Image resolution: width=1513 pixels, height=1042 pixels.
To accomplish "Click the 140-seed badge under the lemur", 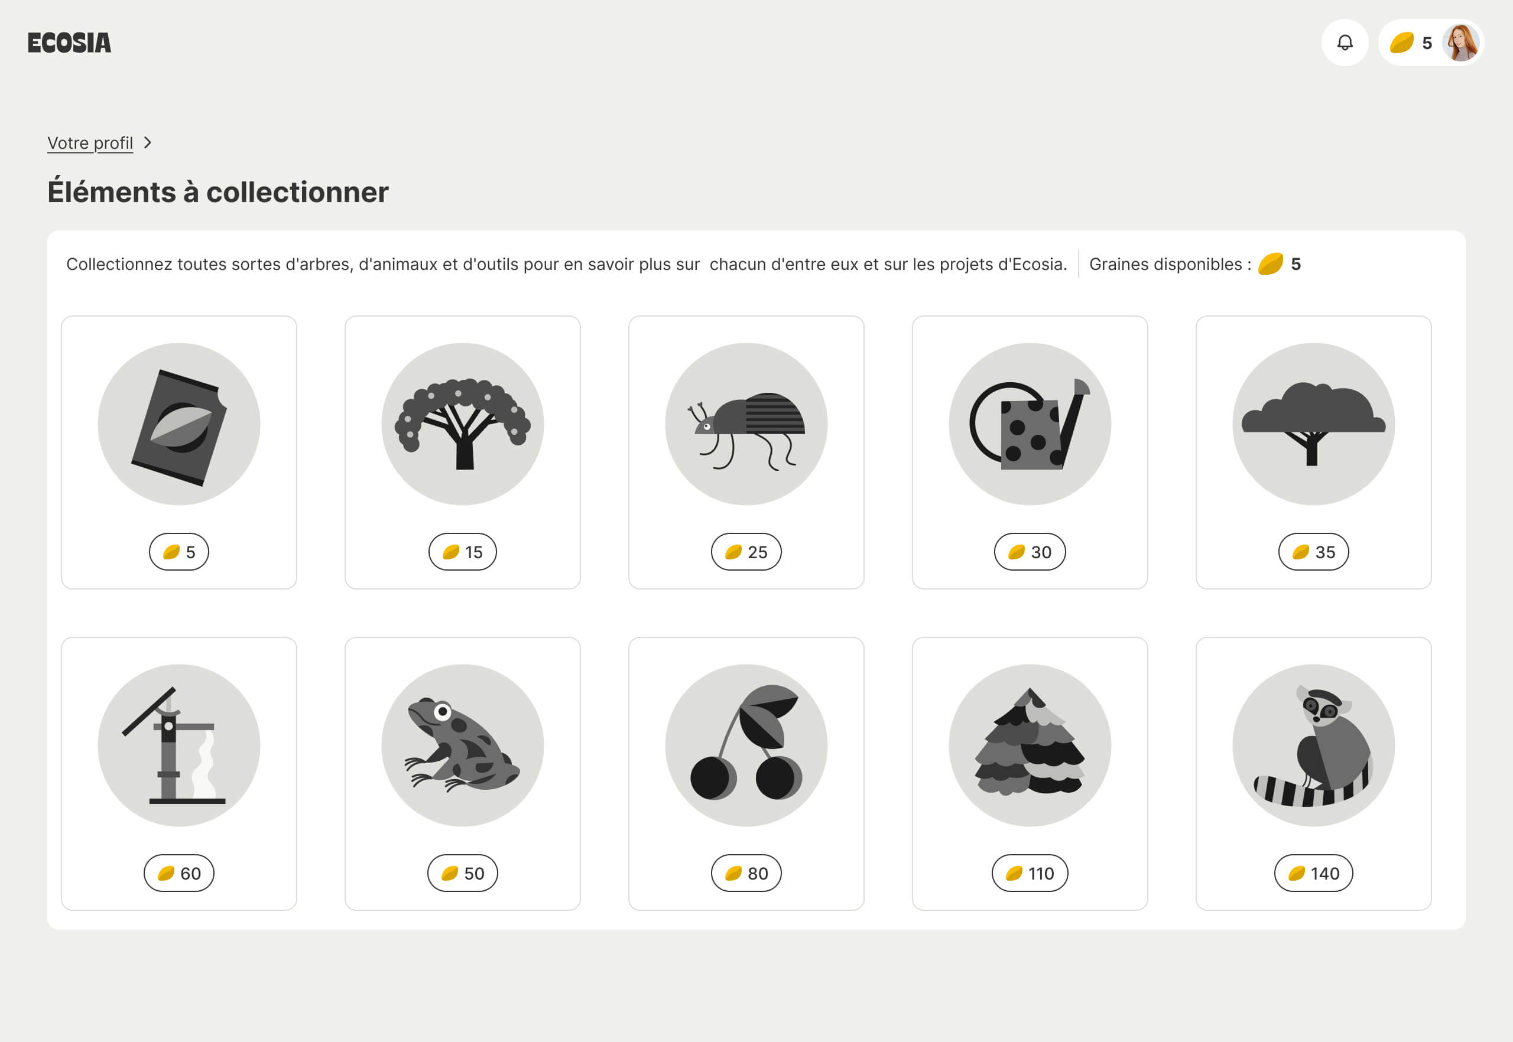I will pos(1313,873).
